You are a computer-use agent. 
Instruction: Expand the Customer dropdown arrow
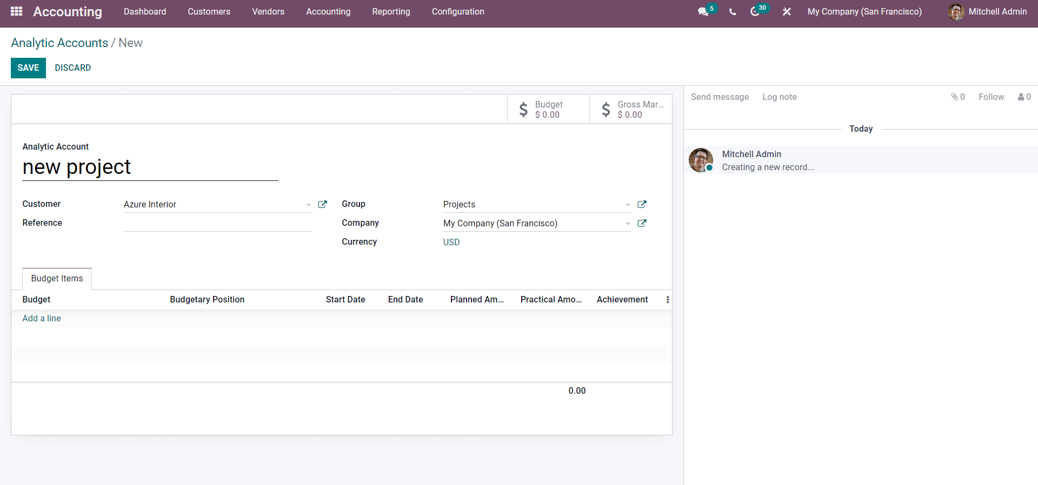coord(308,205)
